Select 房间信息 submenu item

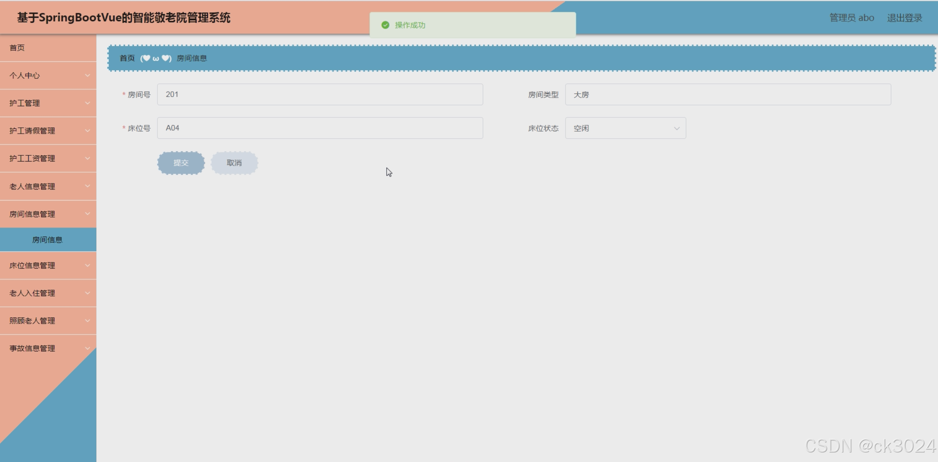click(47, 240)
